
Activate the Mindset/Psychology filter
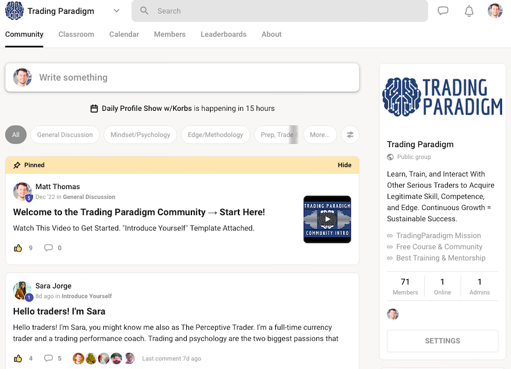tap(140, 135)
